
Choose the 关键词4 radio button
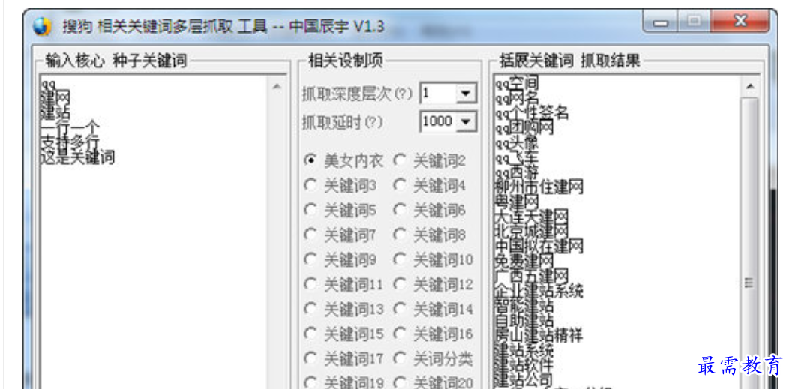tap(400, 185)
